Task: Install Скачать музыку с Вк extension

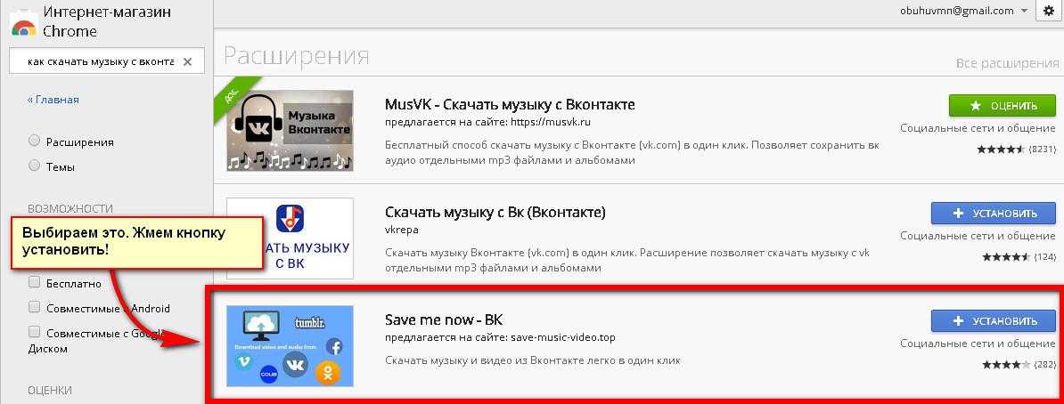Action: point(994,213)
